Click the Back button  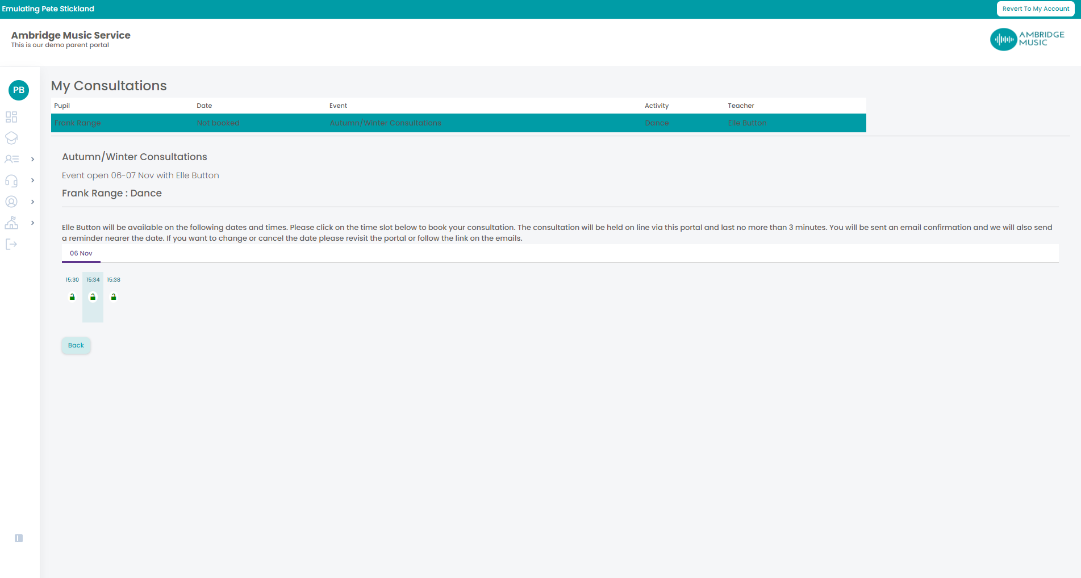(76, 345)
